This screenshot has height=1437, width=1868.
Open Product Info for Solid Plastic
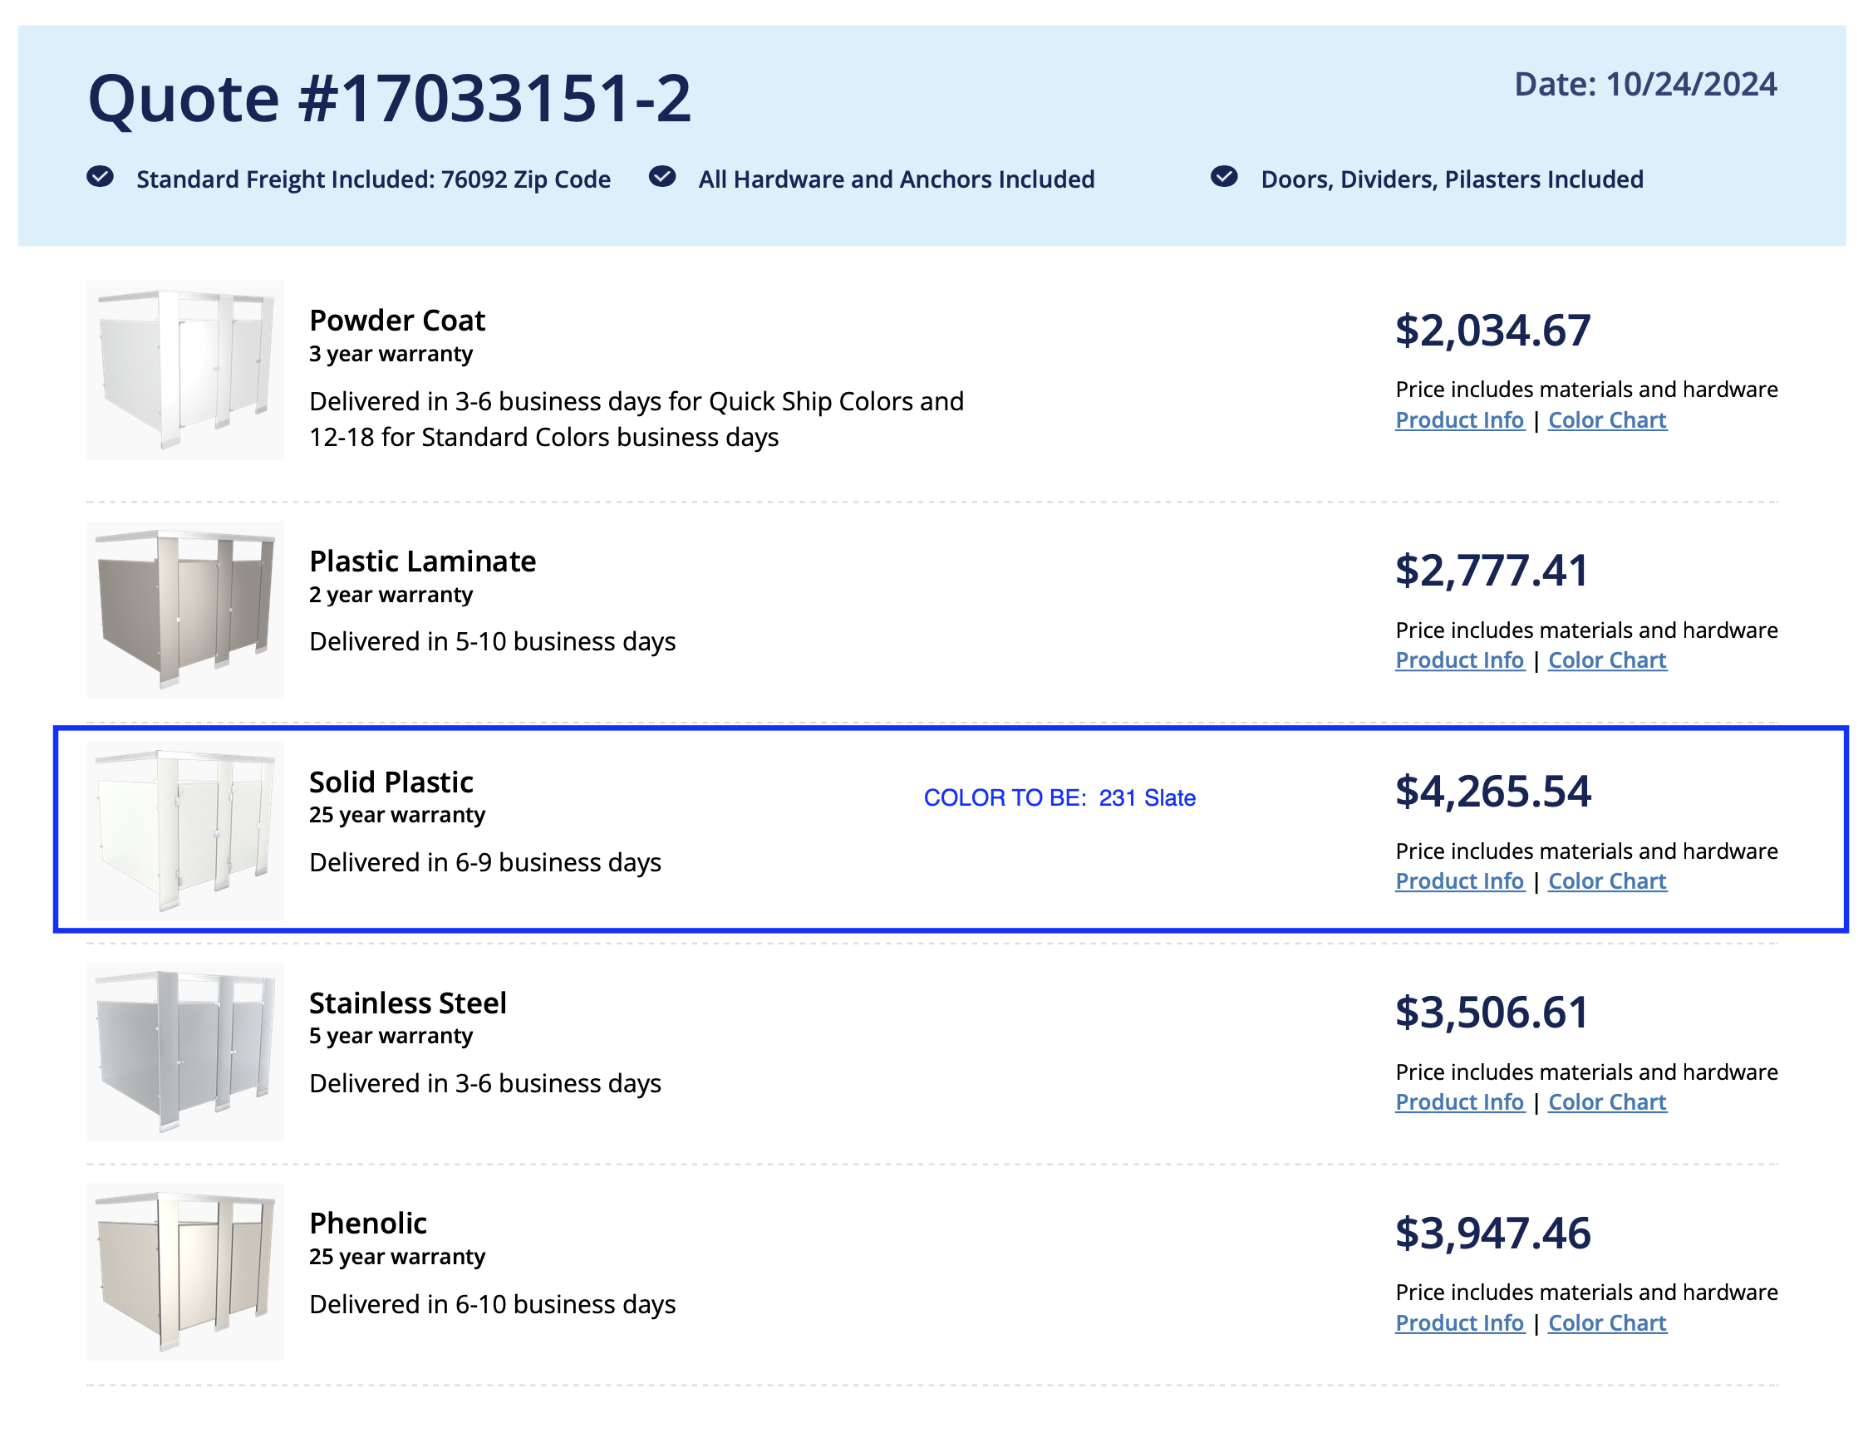[1459, 881]
